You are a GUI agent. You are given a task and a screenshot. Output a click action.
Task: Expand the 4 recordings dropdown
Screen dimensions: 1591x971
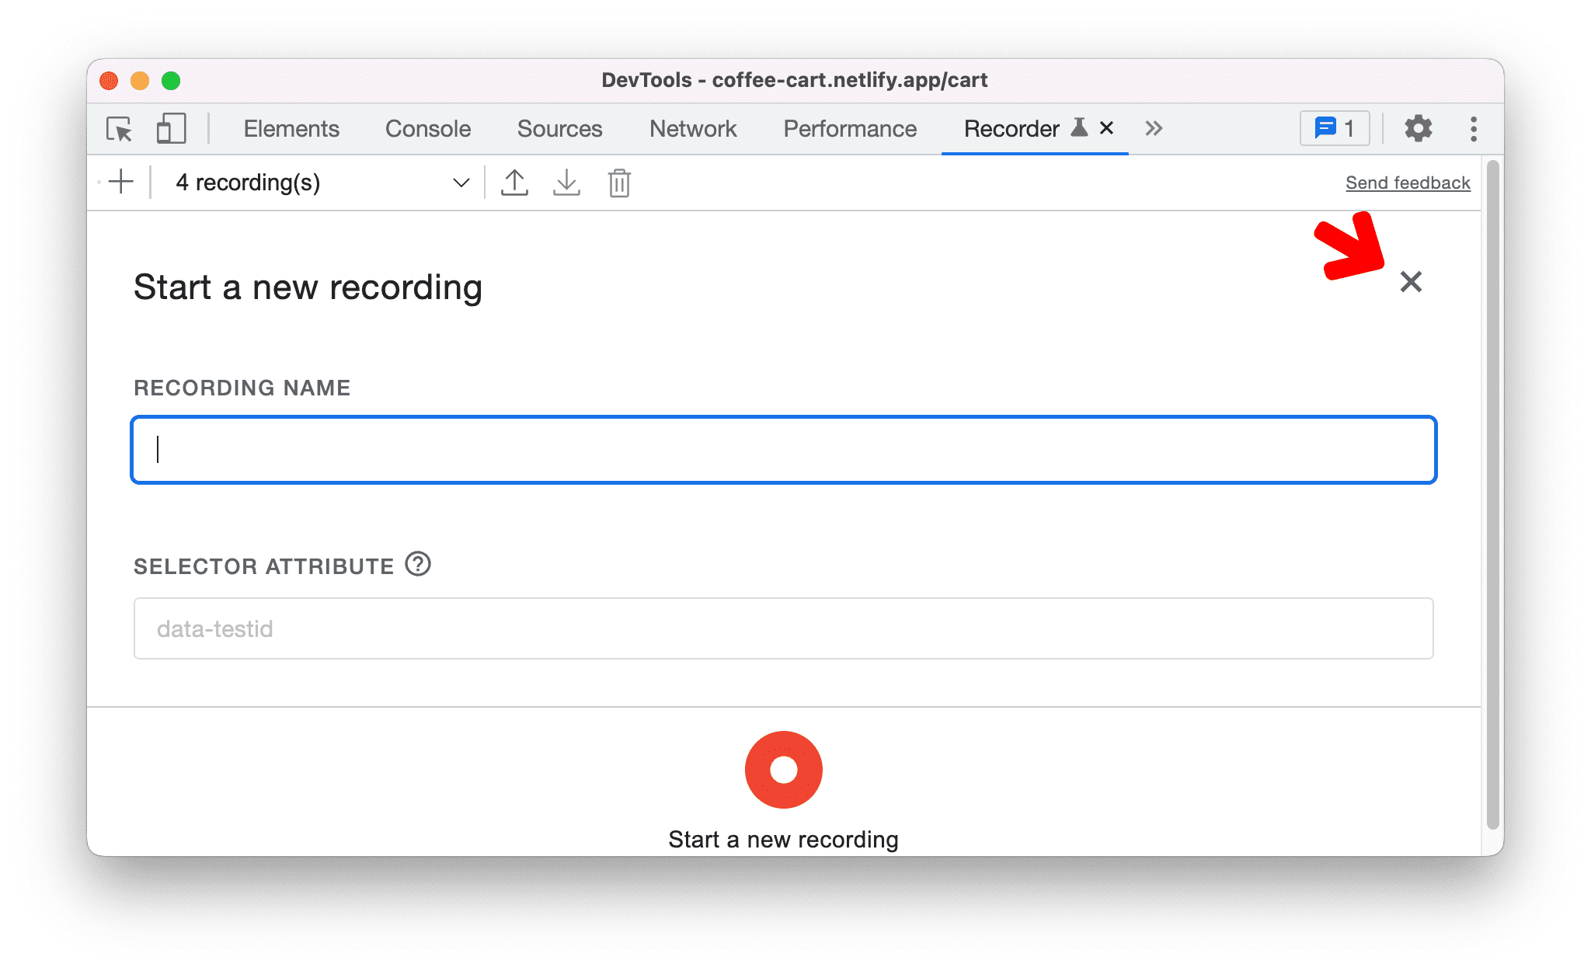[x=459, y=183]
